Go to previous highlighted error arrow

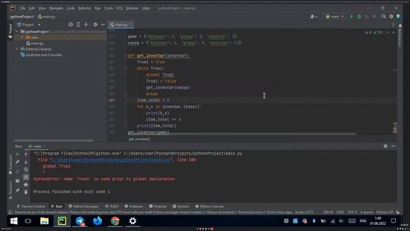pyautogui.click(x=387, y=33)
